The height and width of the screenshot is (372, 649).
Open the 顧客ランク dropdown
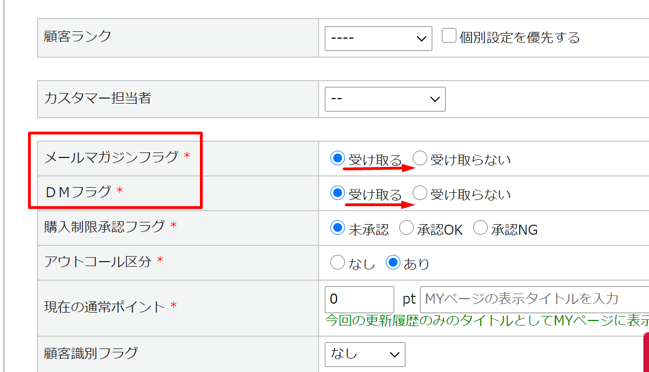click(x=378, y=38)
